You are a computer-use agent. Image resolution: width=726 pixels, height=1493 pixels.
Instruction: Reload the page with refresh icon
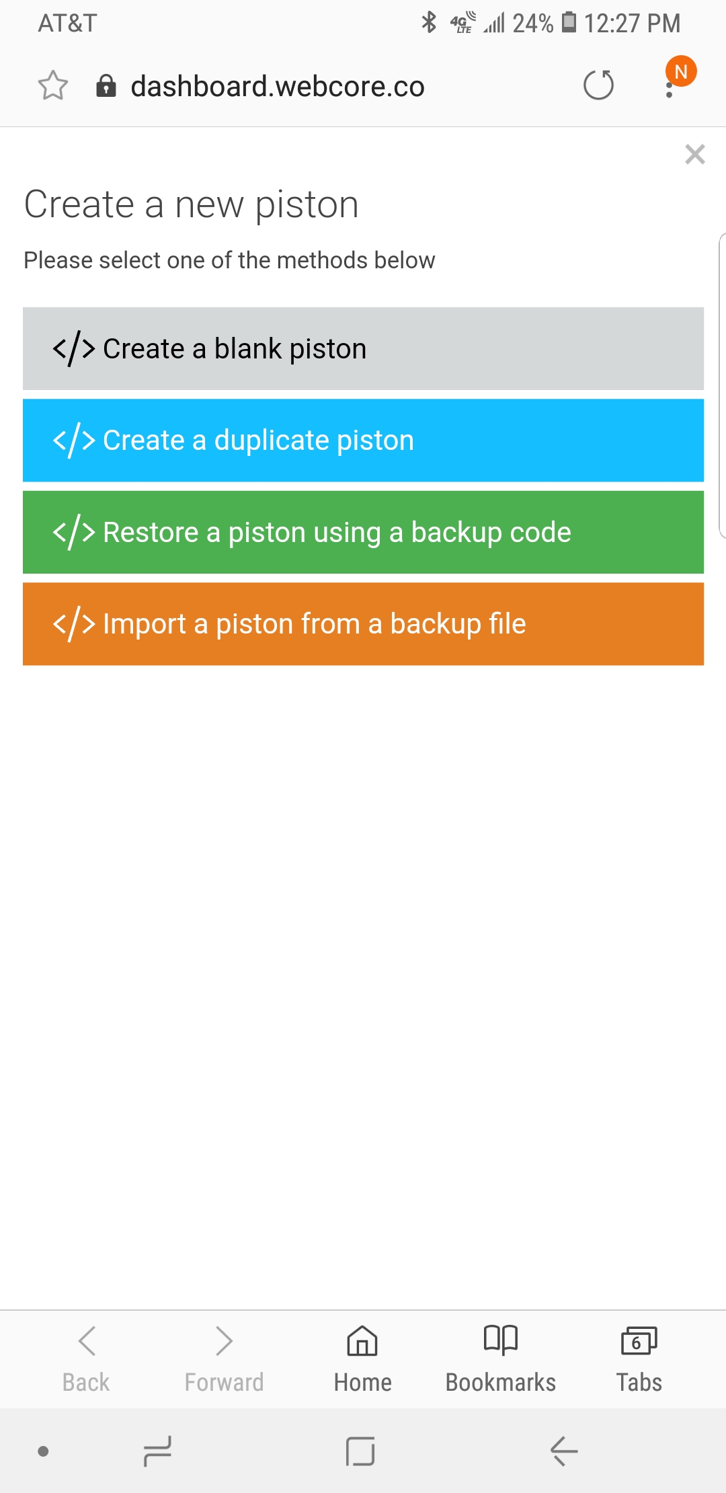point(598,85)
